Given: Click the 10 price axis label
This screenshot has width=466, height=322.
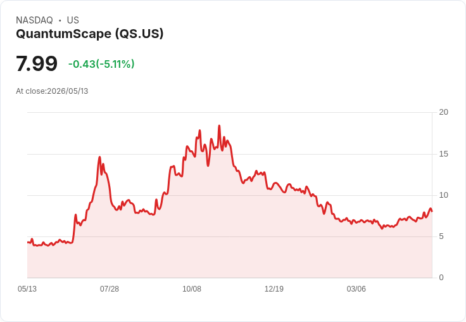Looking at the screenshot, I should coord(444,195).
